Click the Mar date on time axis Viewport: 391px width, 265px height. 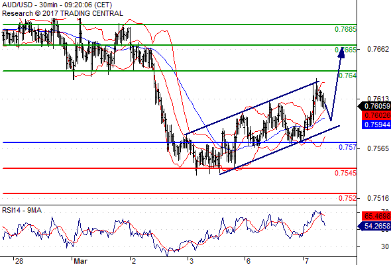point(81,261)
